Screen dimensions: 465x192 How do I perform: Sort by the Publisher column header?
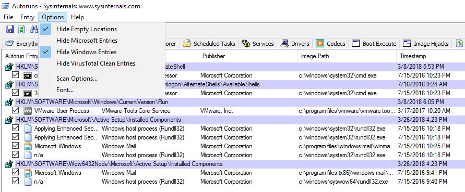[248, 56]
